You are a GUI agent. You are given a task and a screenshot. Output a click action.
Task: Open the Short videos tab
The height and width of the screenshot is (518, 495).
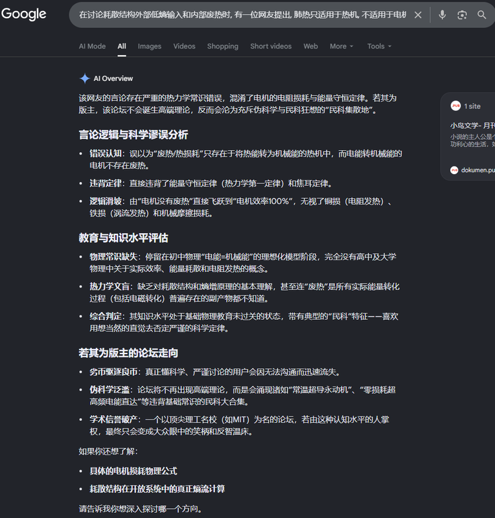point(271,46)
